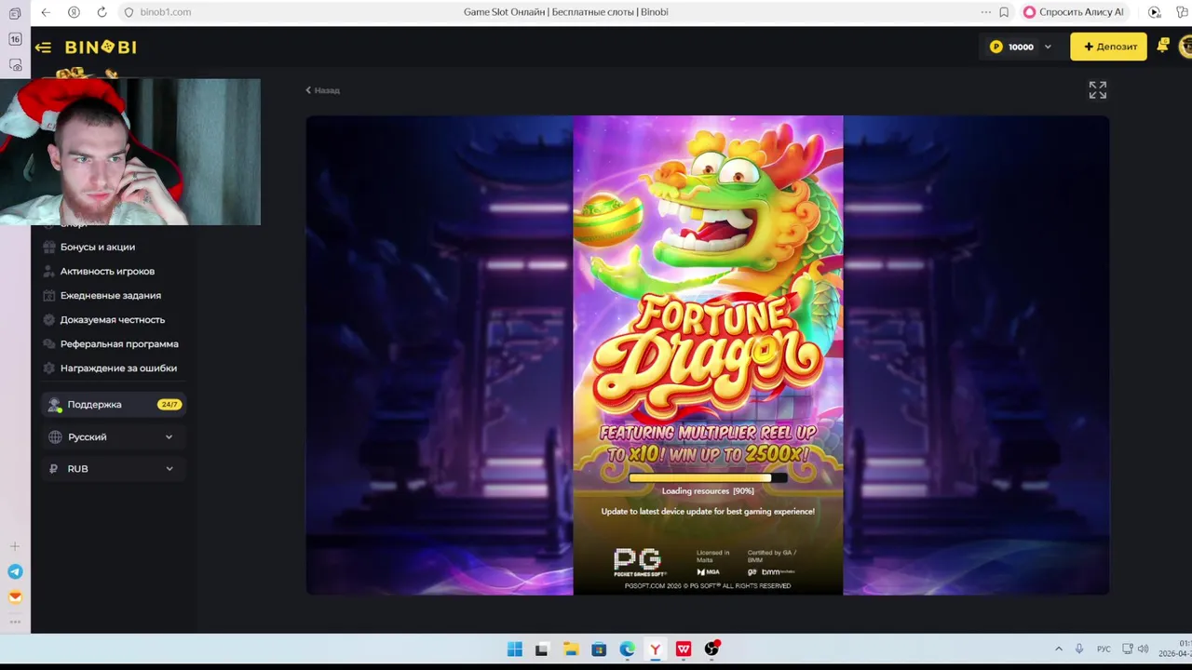Click the Binobi logo
The image size is (1192, 670).
(101, 47)
